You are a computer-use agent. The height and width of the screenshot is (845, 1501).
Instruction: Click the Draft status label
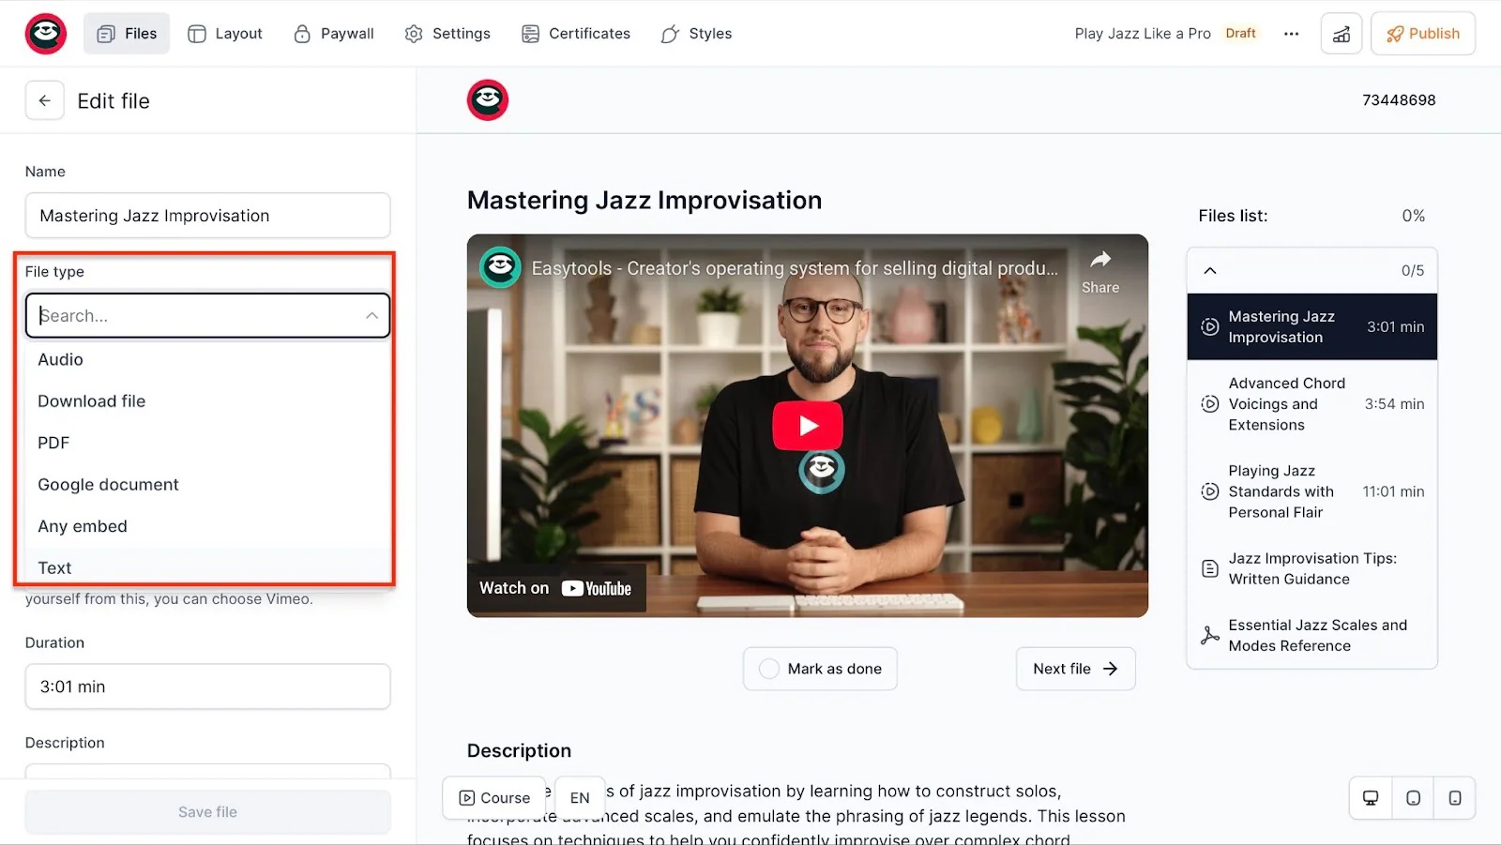1240,34
